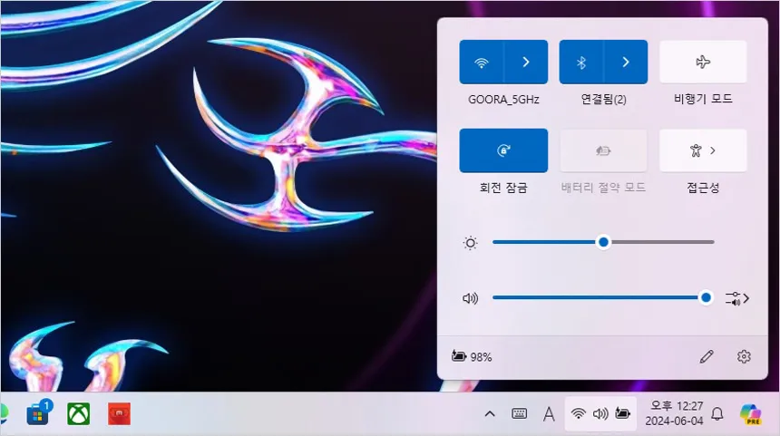The image size is (780, 436).
Task: Open Bluetooth devices list chevron
Action: pyautogui.click(x=626, y=63)
